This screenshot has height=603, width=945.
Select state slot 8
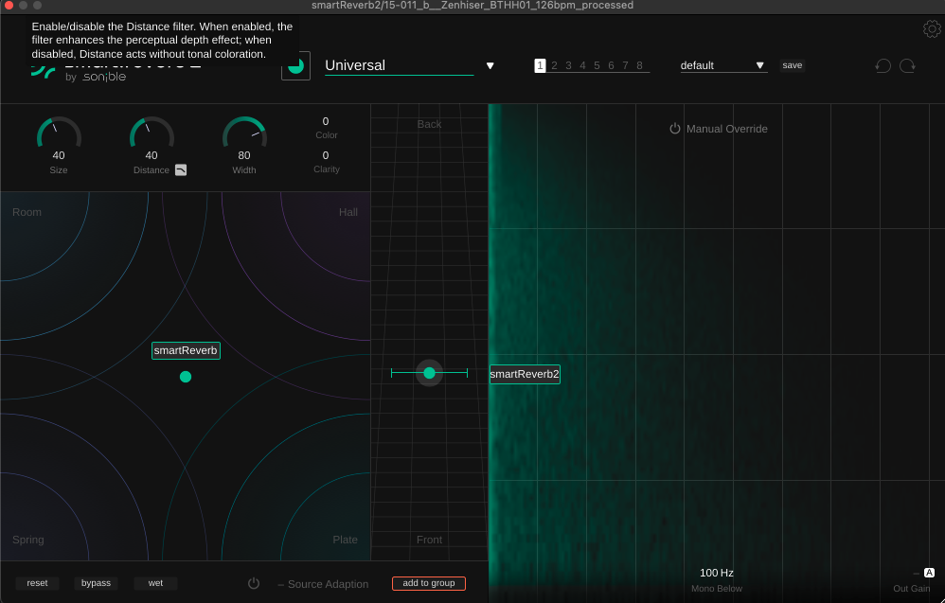(x=639, y=65)
